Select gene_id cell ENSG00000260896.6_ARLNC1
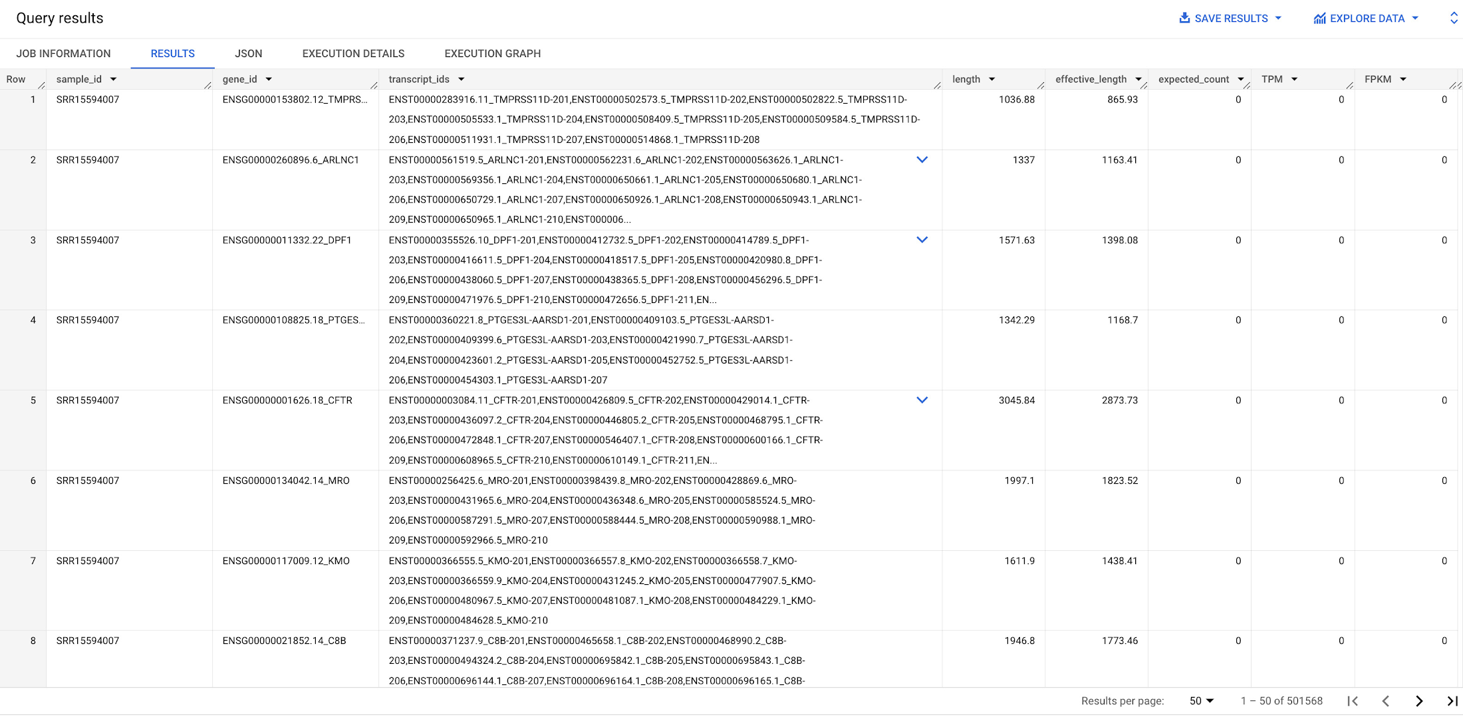The width and height of the screenshot is (1463, 717). [291, 160]
